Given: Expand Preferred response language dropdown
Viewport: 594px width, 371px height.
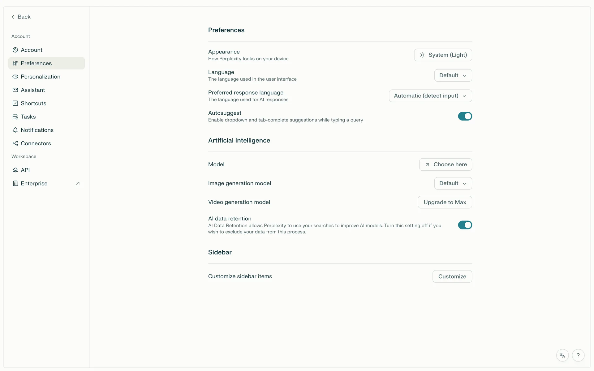Looking at the screenshot, I should point(430,96).
